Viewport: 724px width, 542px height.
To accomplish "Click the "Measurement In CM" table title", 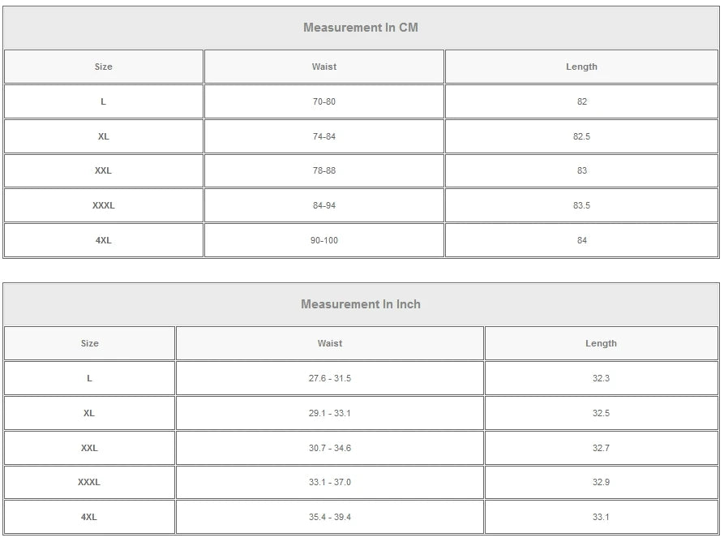I will [x=361, y=28].
